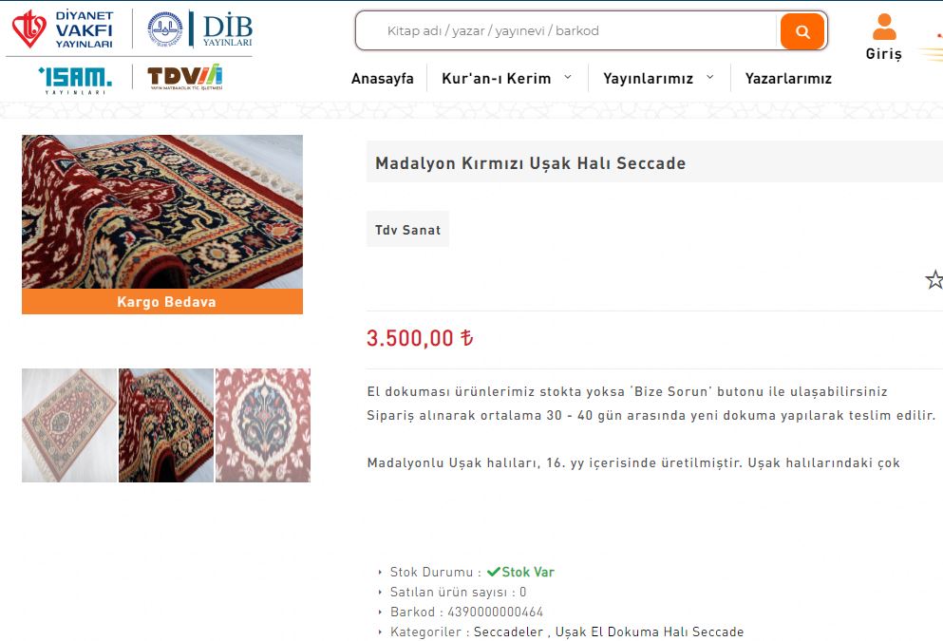This screenshot has height=641, width=943.
Task: Open the Kur'an-ı Kerim menu item
Action: 496,78
